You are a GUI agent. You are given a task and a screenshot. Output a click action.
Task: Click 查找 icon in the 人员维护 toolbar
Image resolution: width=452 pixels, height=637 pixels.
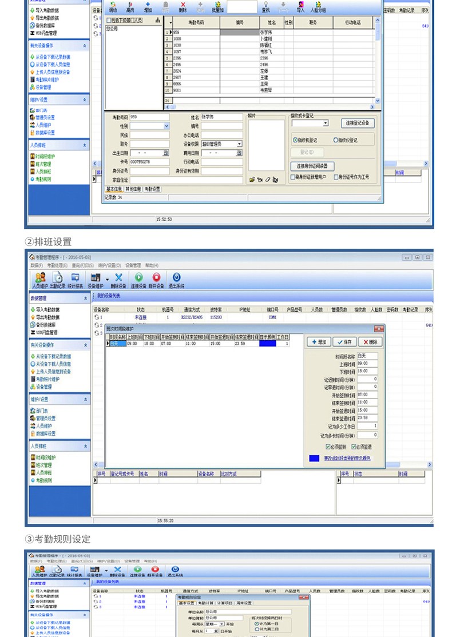click(x=265, y=4)
